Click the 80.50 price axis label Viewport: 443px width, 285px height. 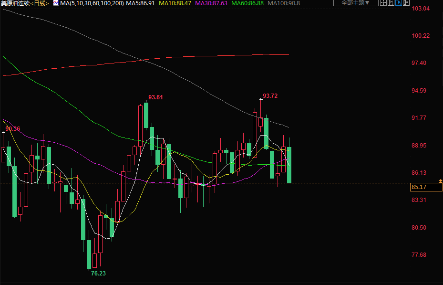coord(419,228)
